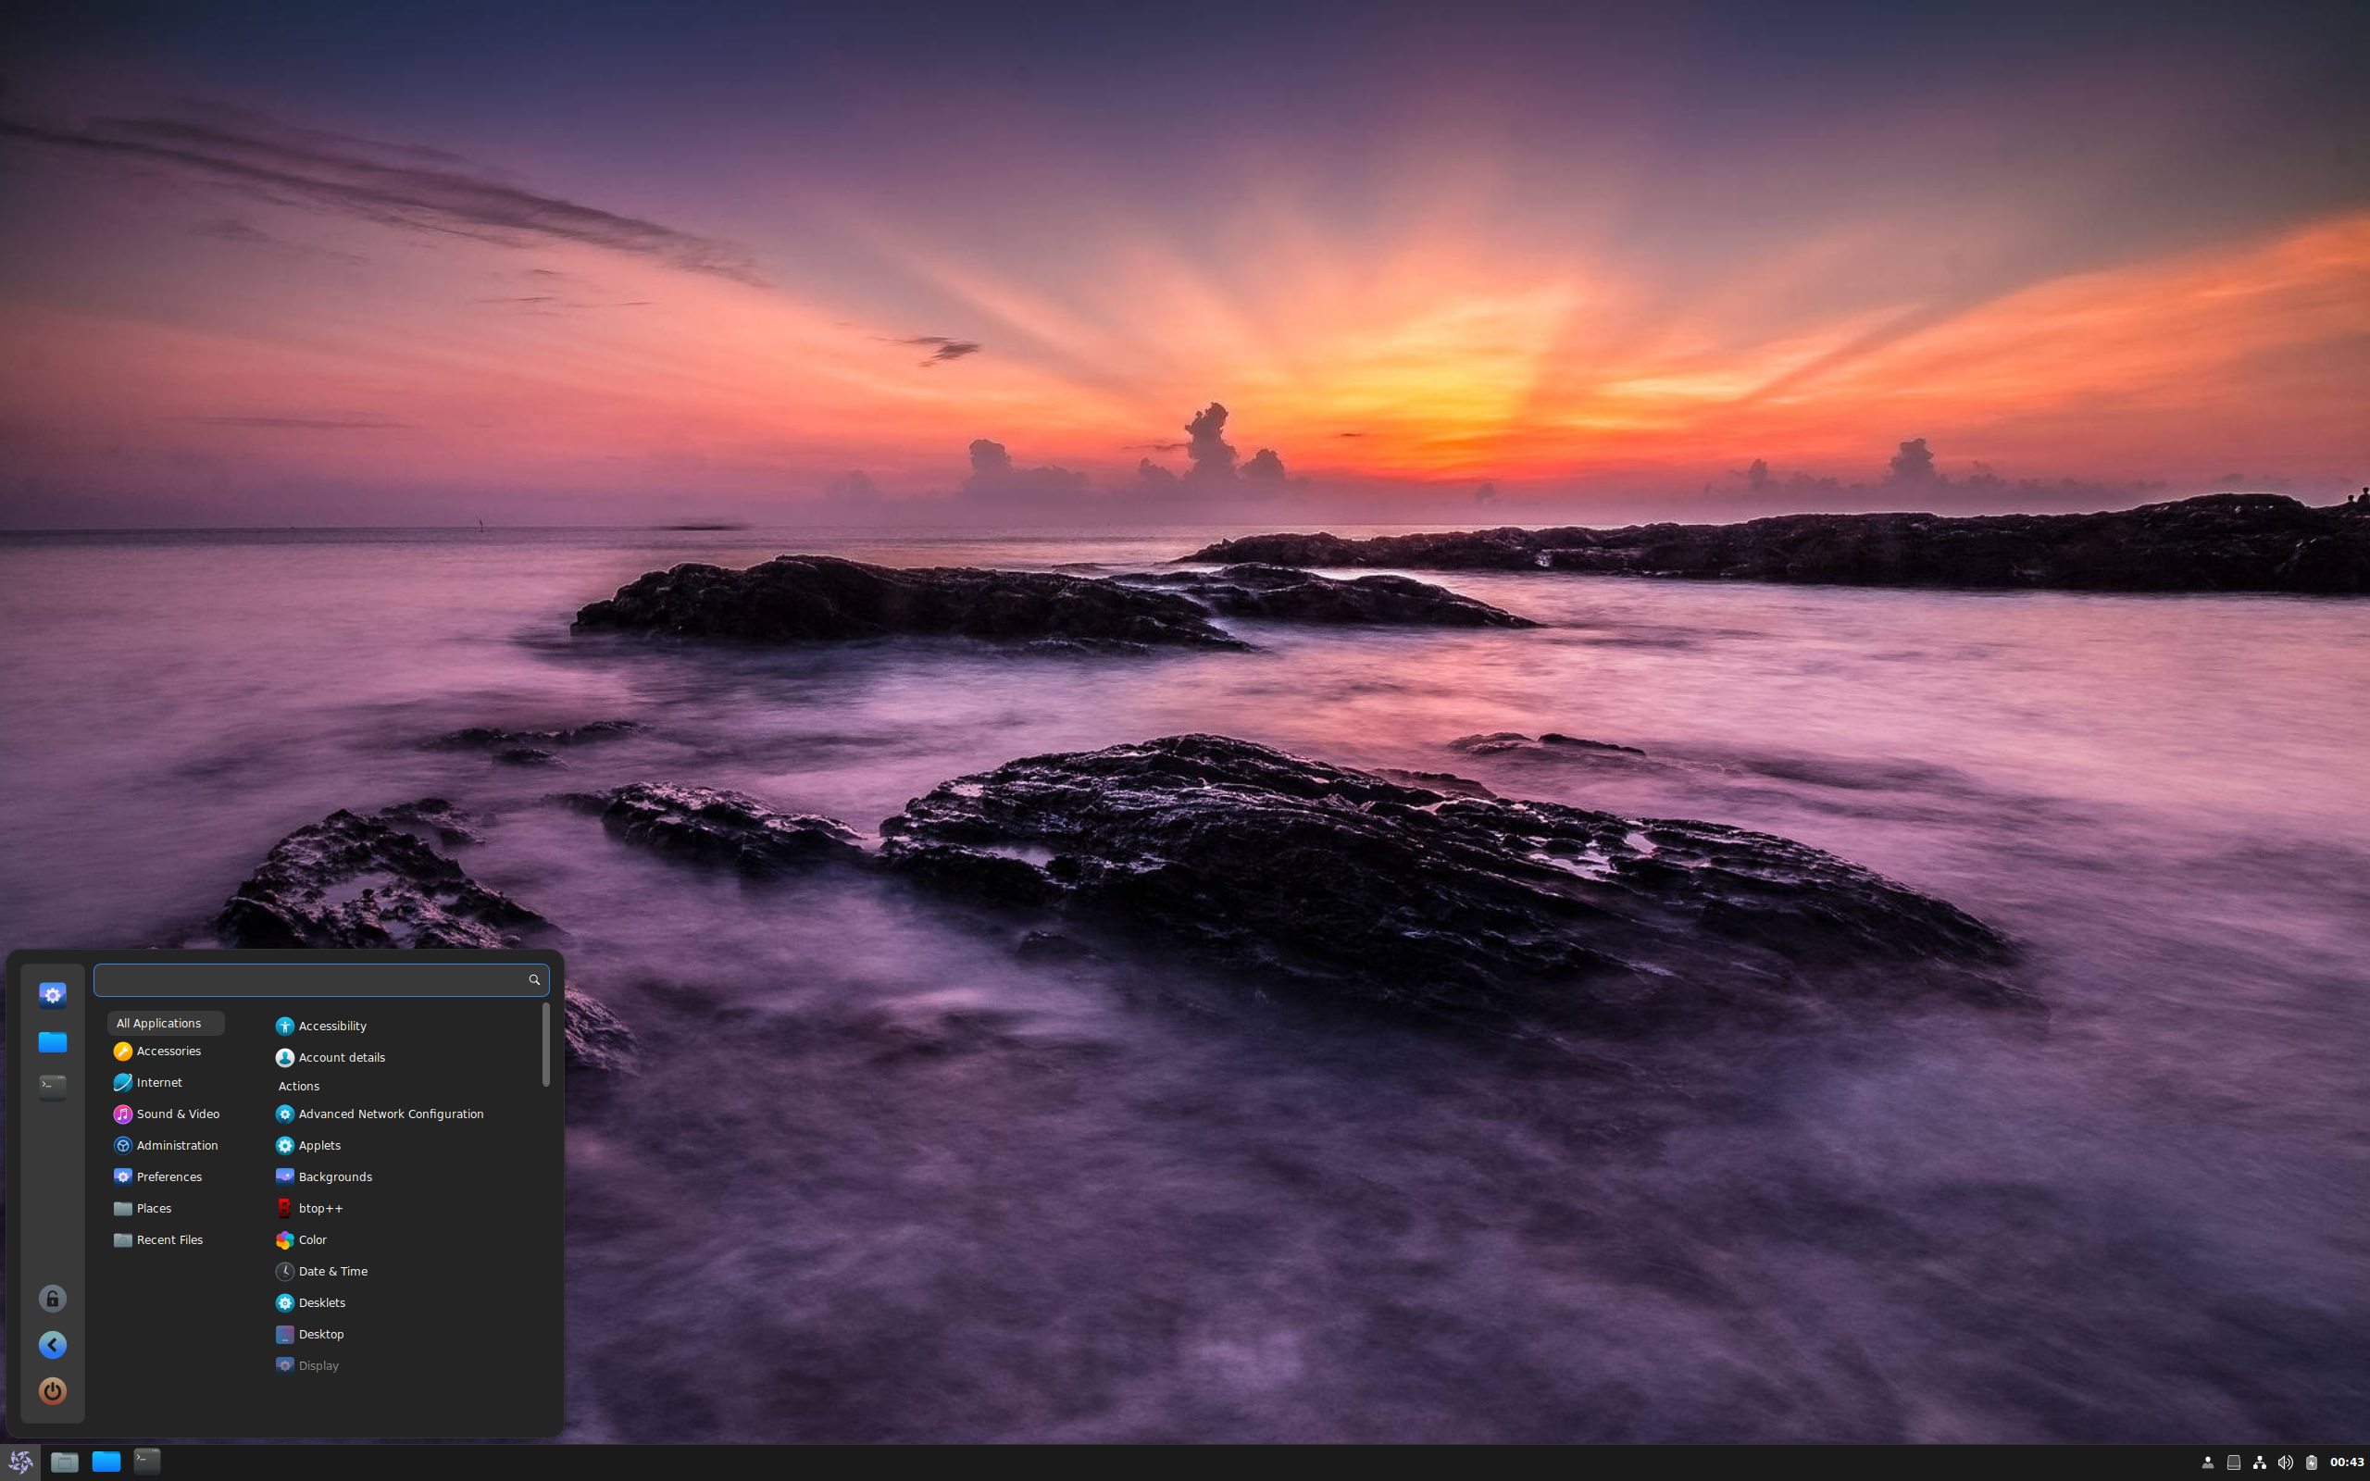Launch Terminal from menu sidebar
This screenshot has height=1481, width=2370.
(52, 1088)
